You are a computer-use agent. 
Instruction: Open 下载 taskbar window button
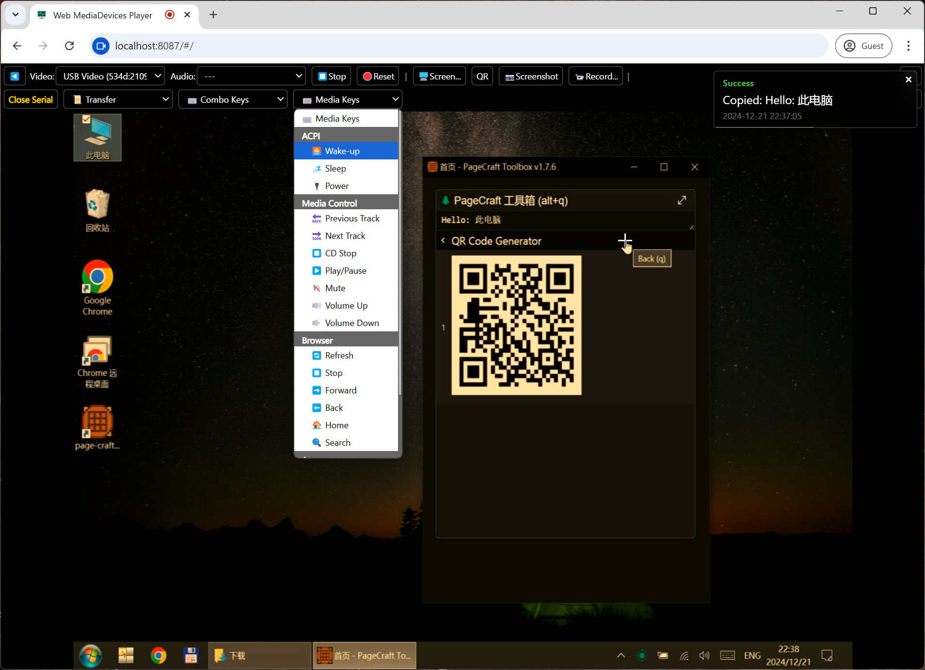pyautogui.click(x=260, y=655)
